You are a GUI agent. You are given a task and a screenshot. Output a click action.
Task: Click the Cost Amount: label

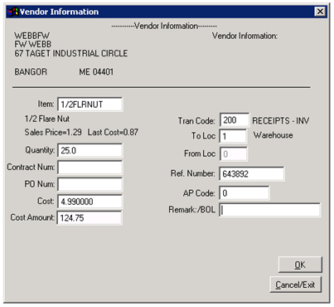pyautogui.click(x=32, y=217)
